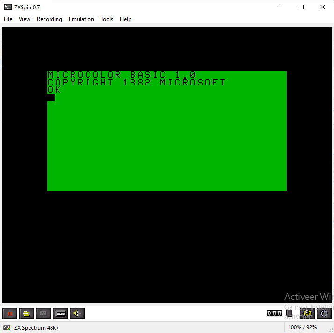
Task: Pause emulation with the red pause button
Action: (10, 313)
